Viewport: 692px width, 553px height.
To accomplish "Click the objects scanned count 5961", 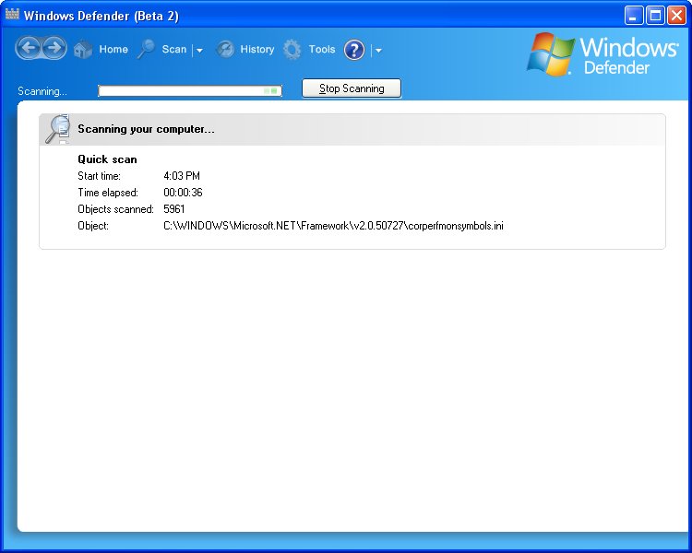I will click(173, 209).
